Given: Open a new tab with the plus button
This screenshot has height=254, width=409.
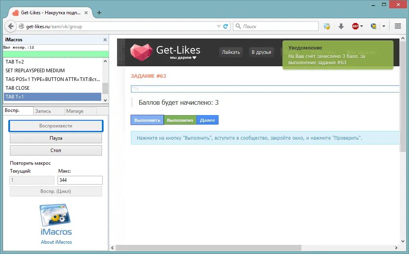Looking at the screenshot, I should click(99, 13).
